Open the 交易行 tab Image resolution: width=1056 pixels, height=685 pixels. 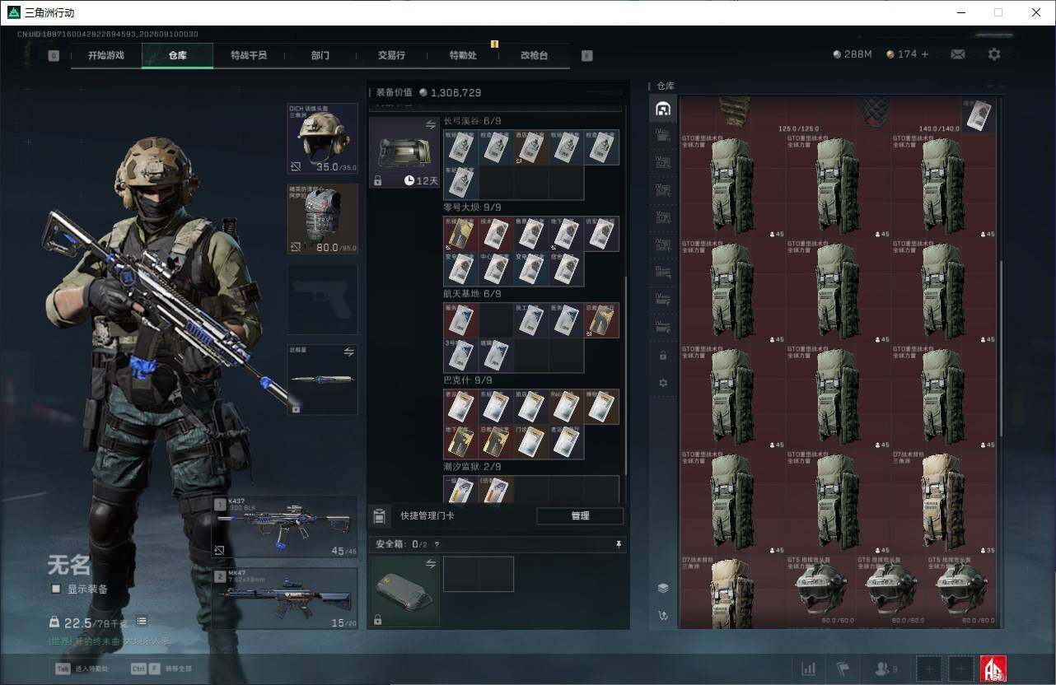(x=391, y=56)
